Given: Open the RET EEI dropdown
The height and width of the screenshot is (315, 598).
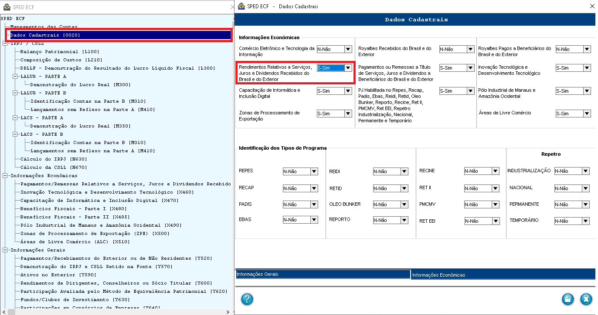Looking at the screenshot, I should [495, 221].
